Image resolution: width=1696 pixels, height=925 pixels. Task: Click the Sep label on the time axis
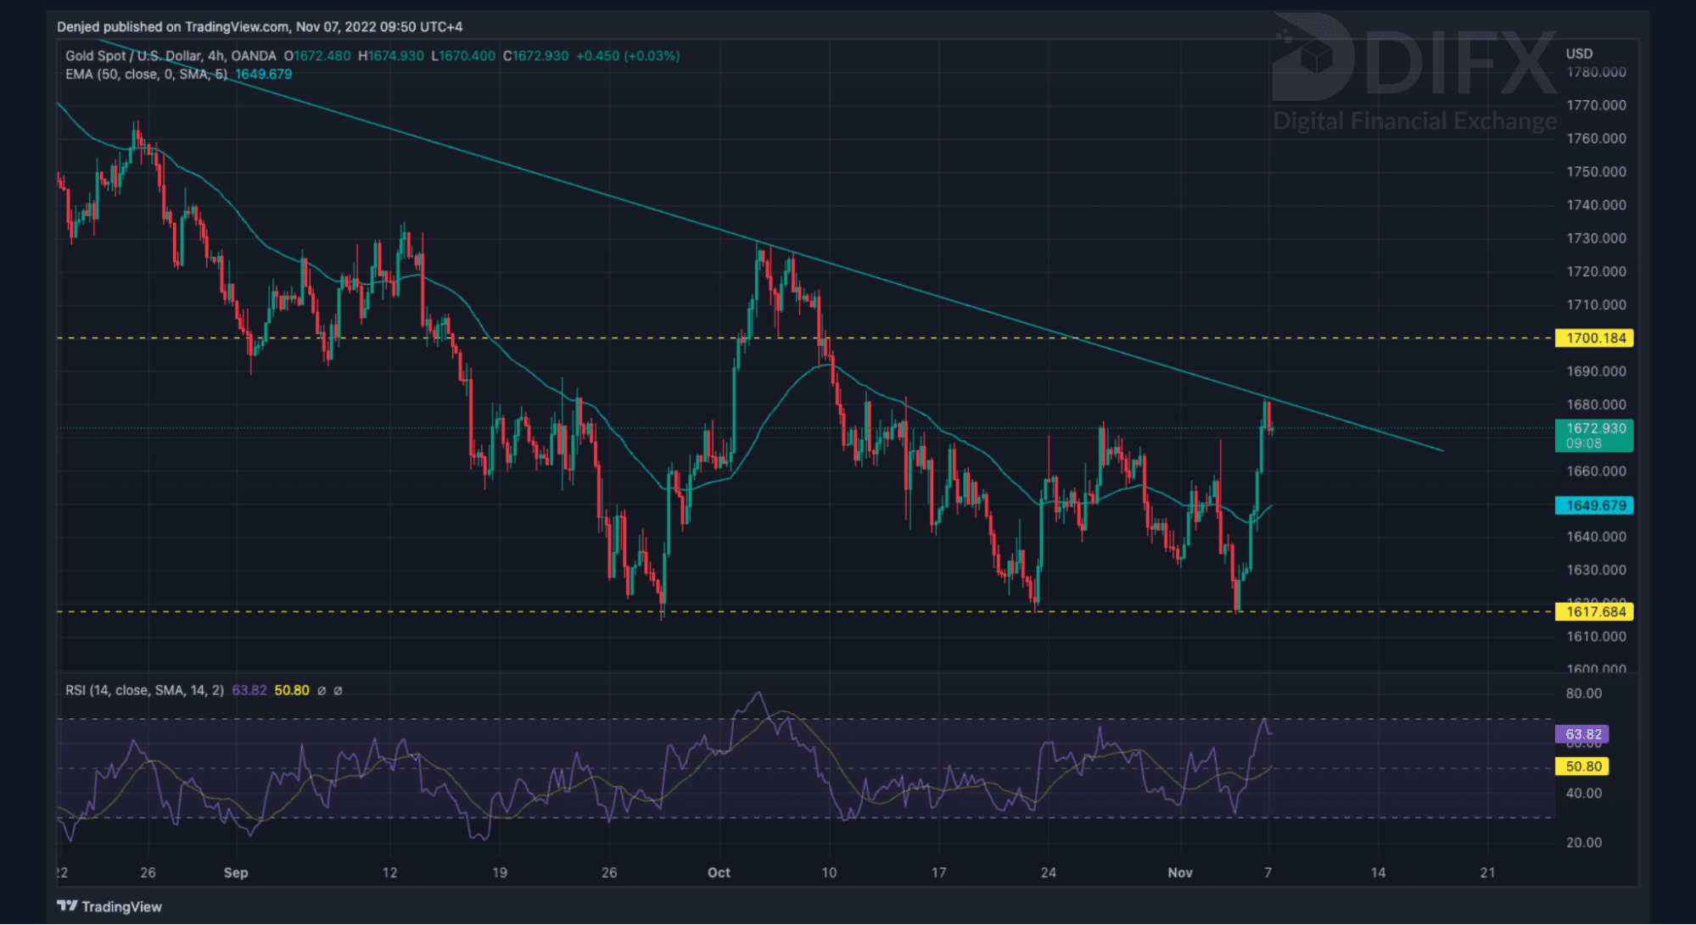click(236, 872)
